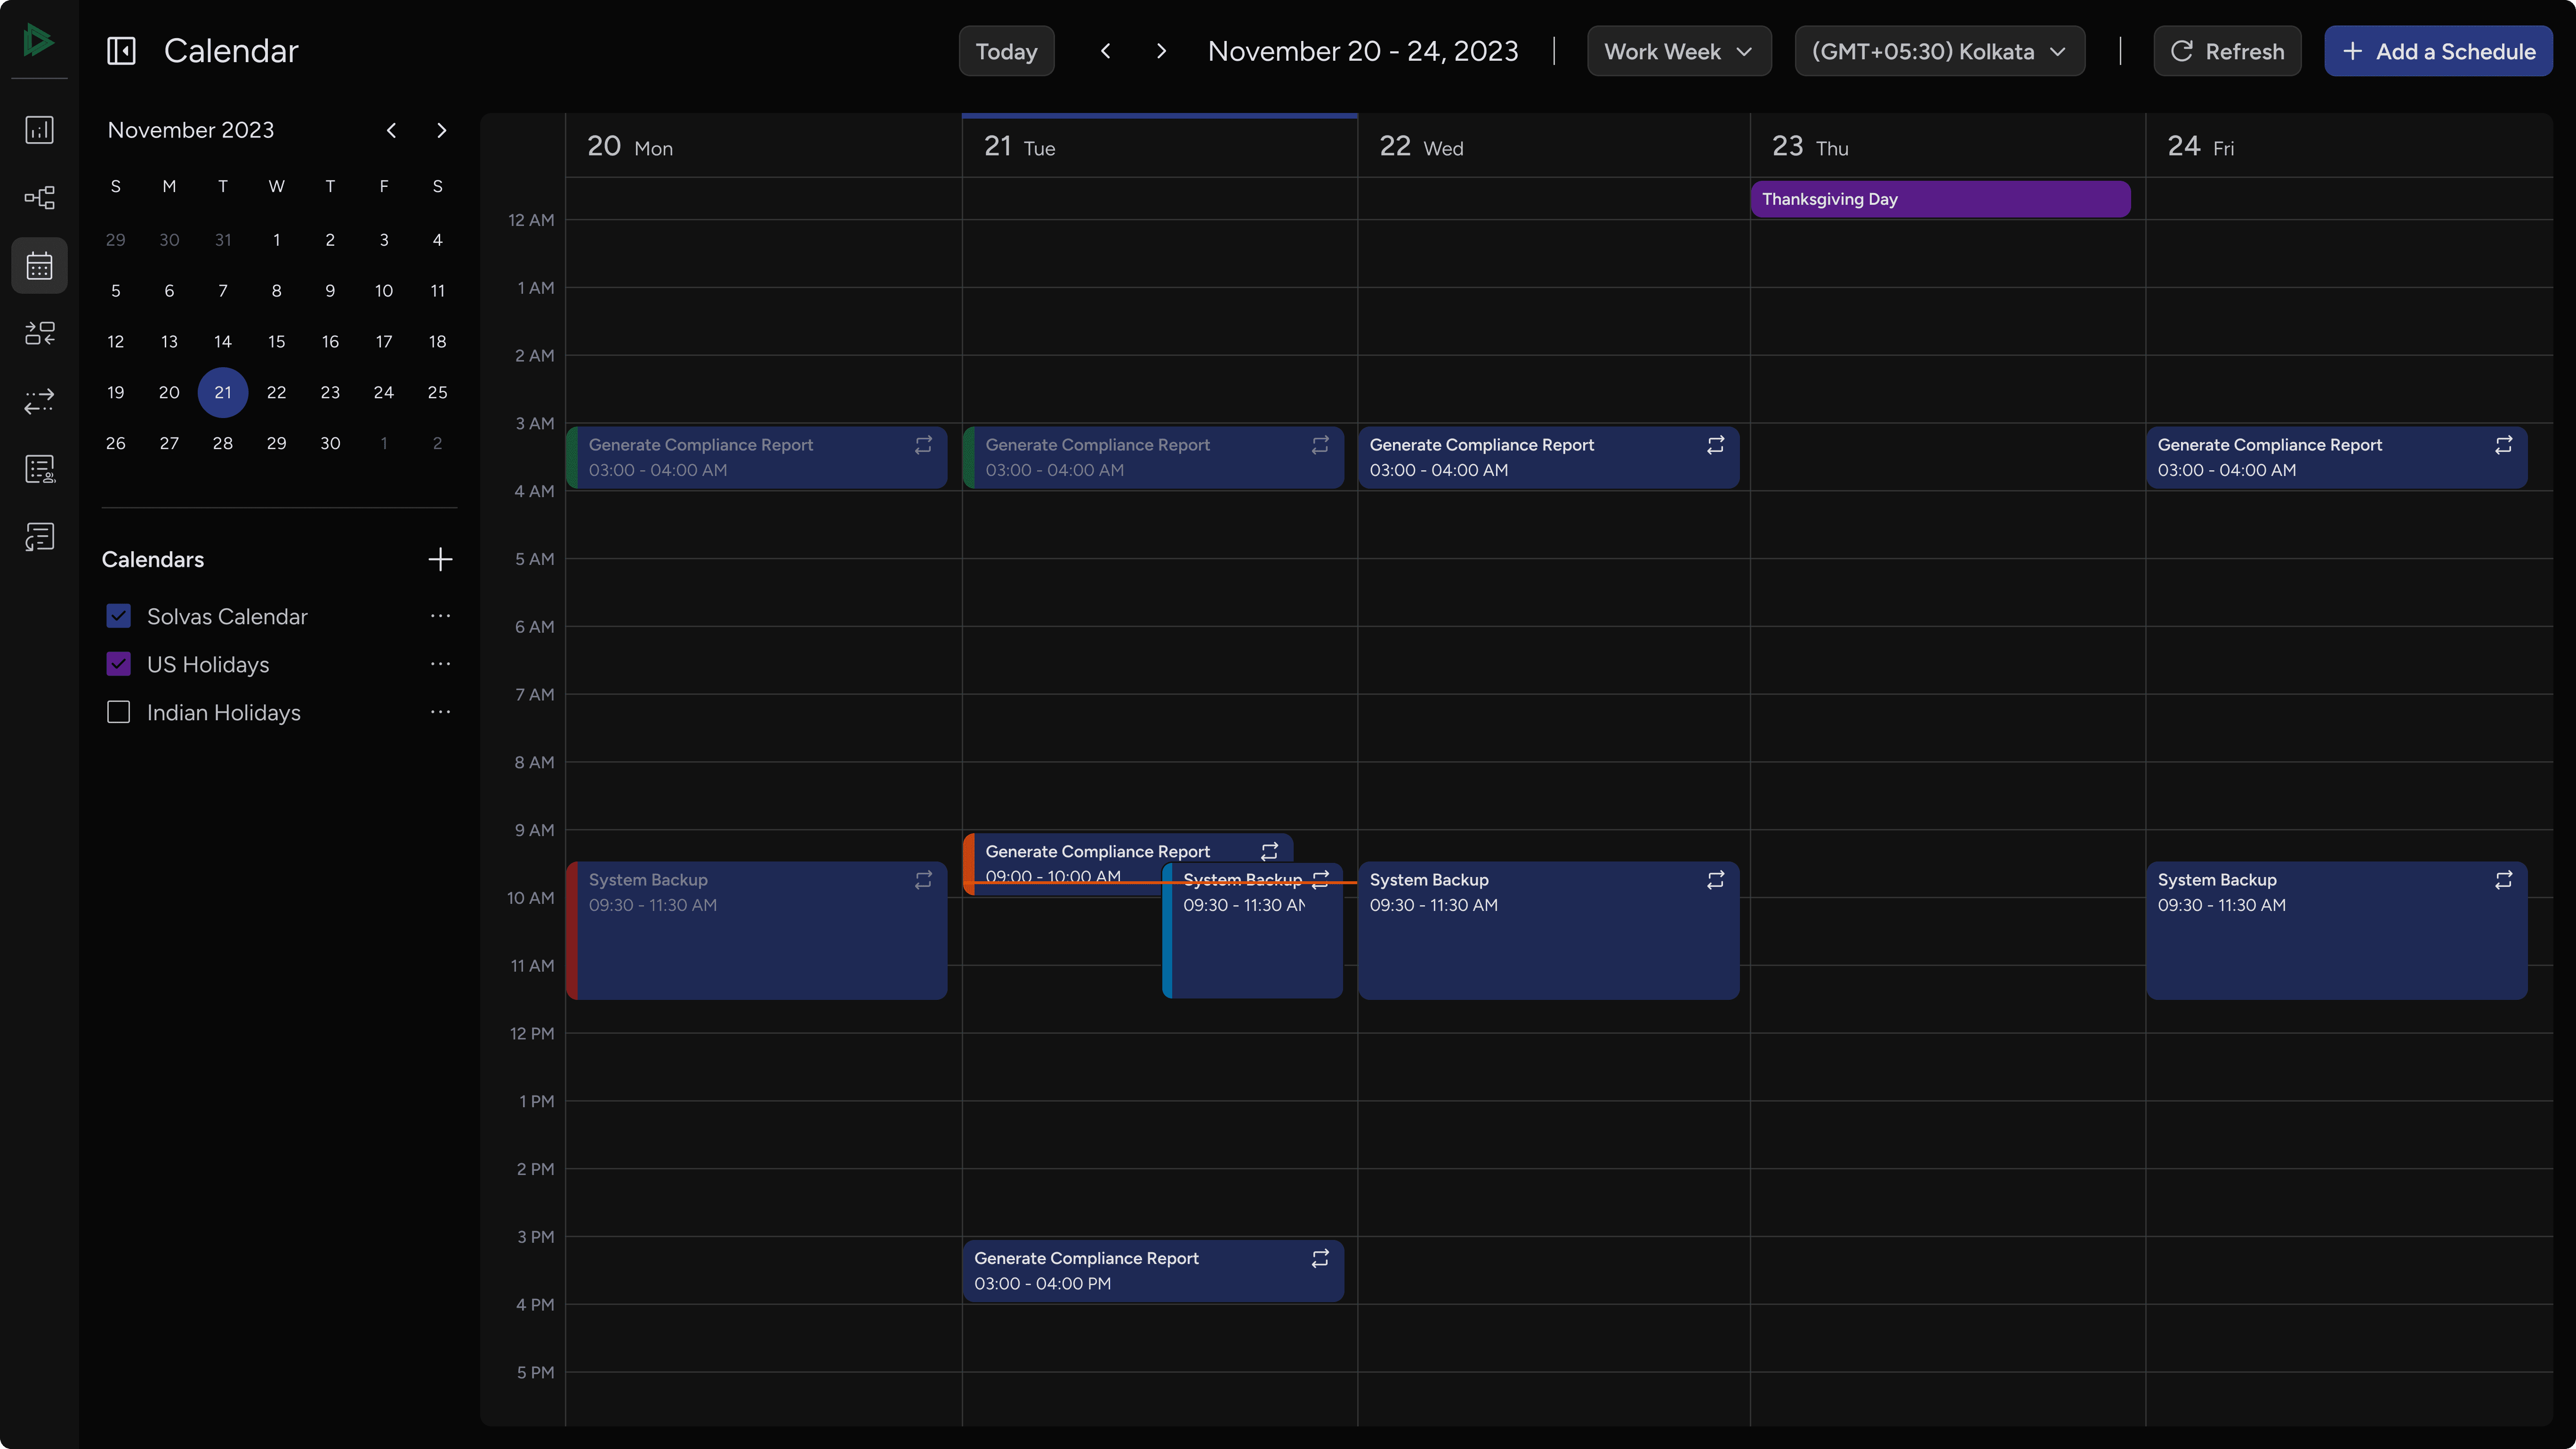Viewport: 2576px width, 1449px height.
Task: Select the dashboard chart icon in the sidebar
Action: pos(39,130)
